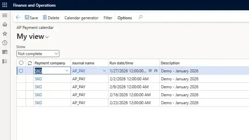This screenshot has width=249, height=140.
Task: Expand the navigation pane hamburger menu
Action: (x=5, y=16)
